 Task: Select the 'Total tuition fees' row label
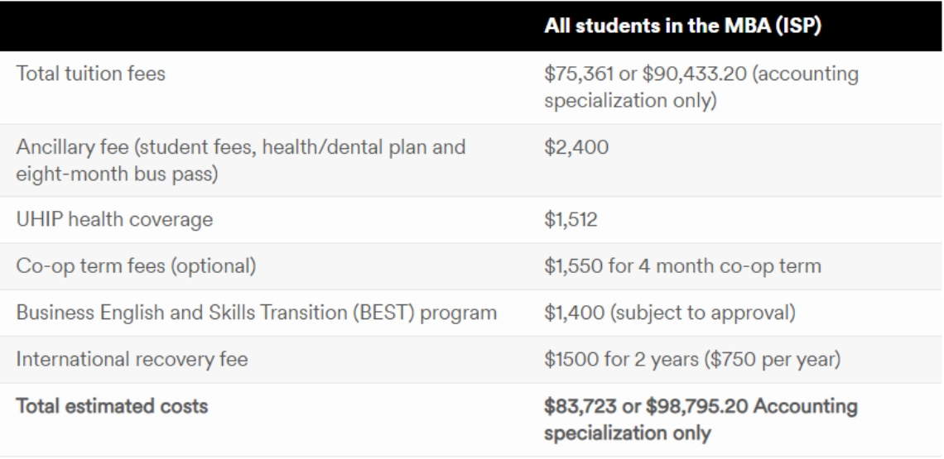91,74
